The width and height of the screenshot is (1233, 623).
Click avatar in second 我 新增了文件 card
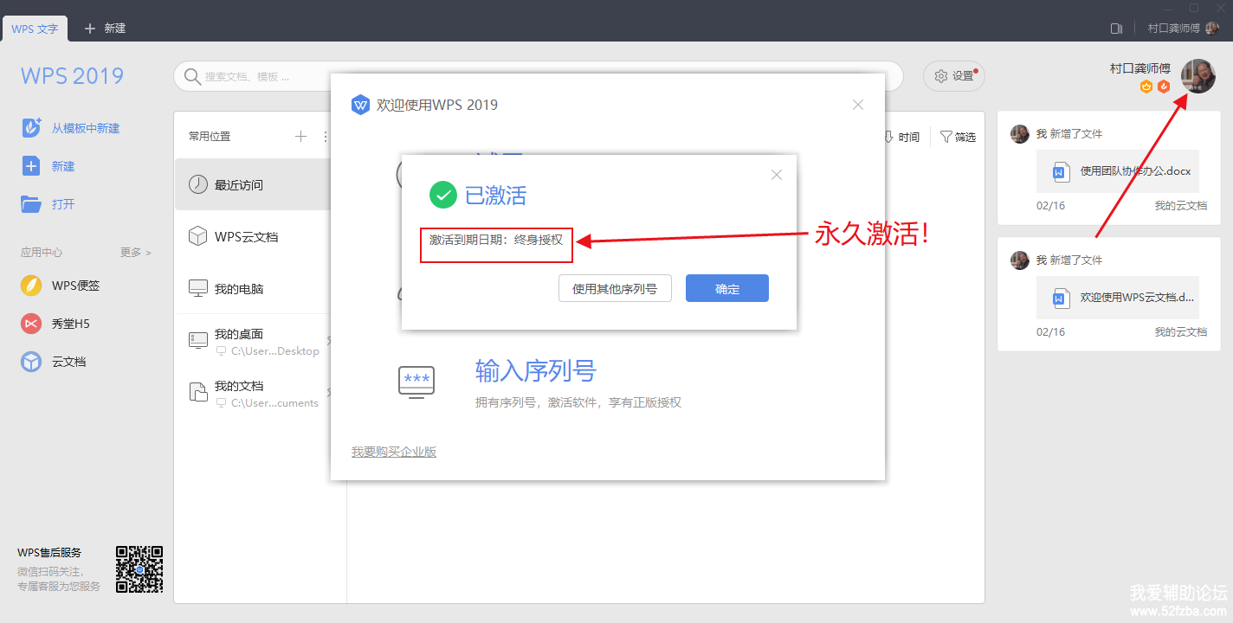pos(1020,260)
